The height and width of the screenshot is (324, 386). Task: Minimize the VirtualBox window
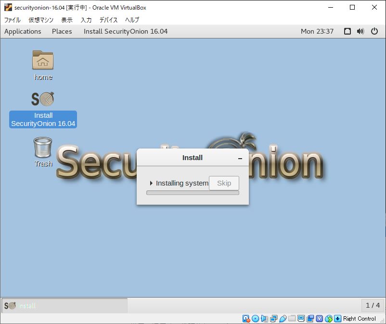331,7
